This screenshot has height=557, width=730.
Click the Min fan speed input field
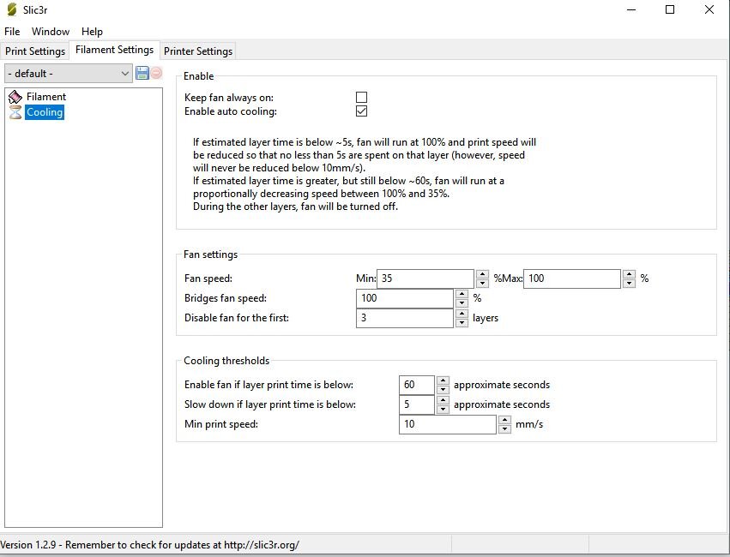coord(425,278)
